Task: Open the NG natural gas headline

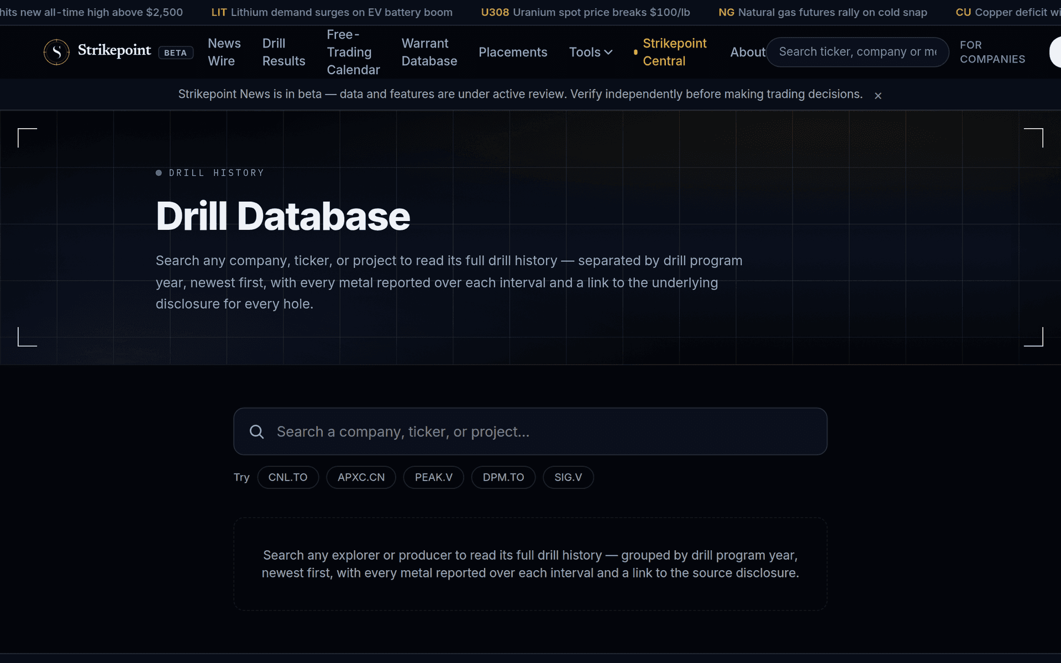Action: pyautogui.click(x=823, y=12)
